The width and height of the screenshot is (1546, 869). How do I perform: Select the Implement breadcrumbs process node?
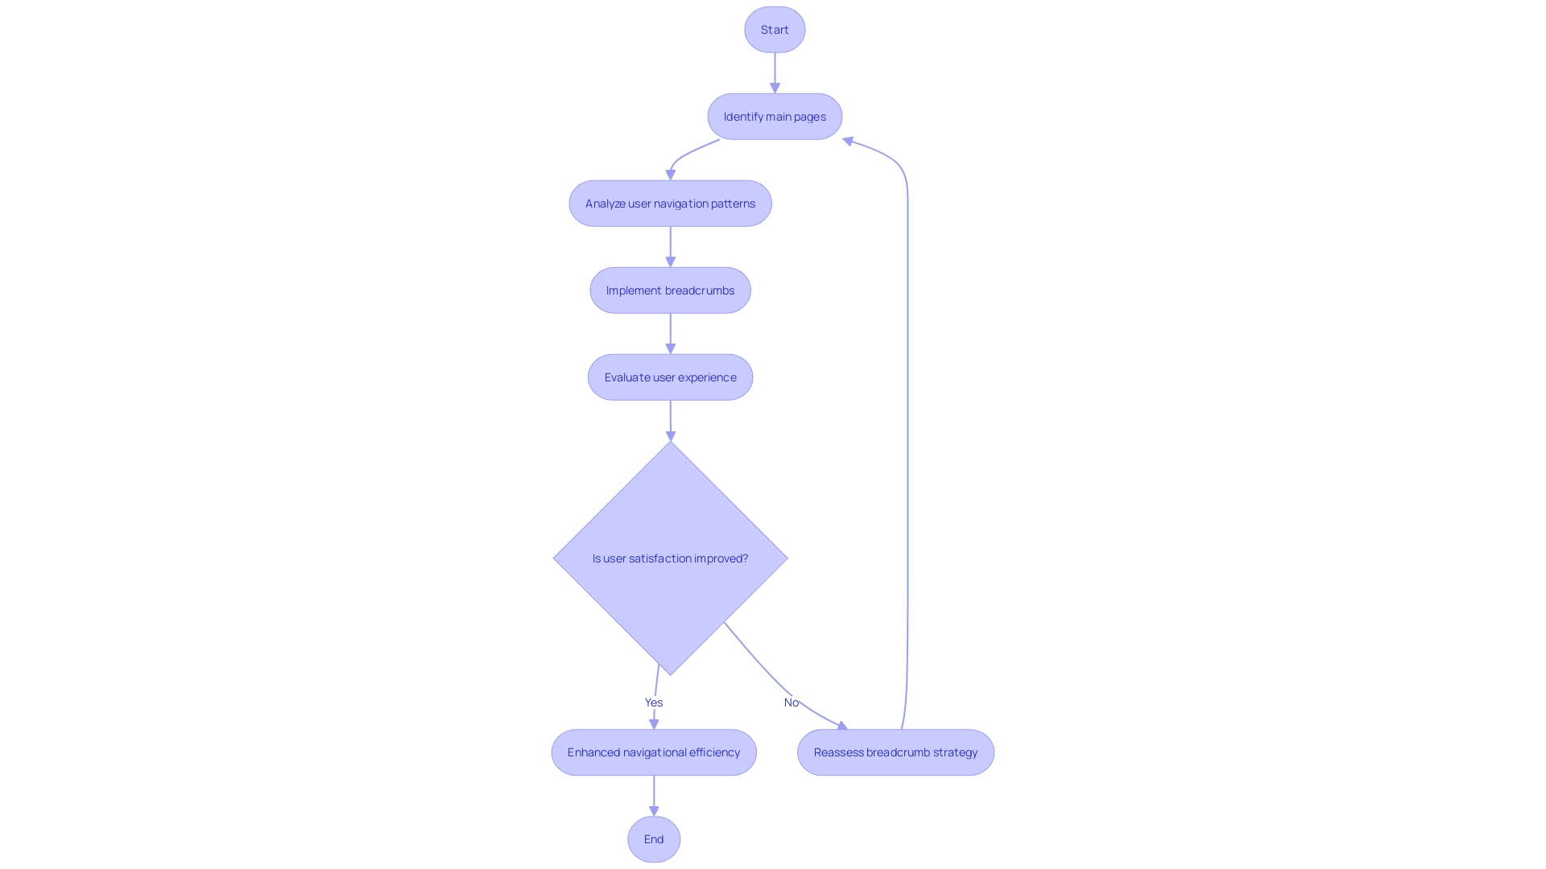(x=670, y=290)
